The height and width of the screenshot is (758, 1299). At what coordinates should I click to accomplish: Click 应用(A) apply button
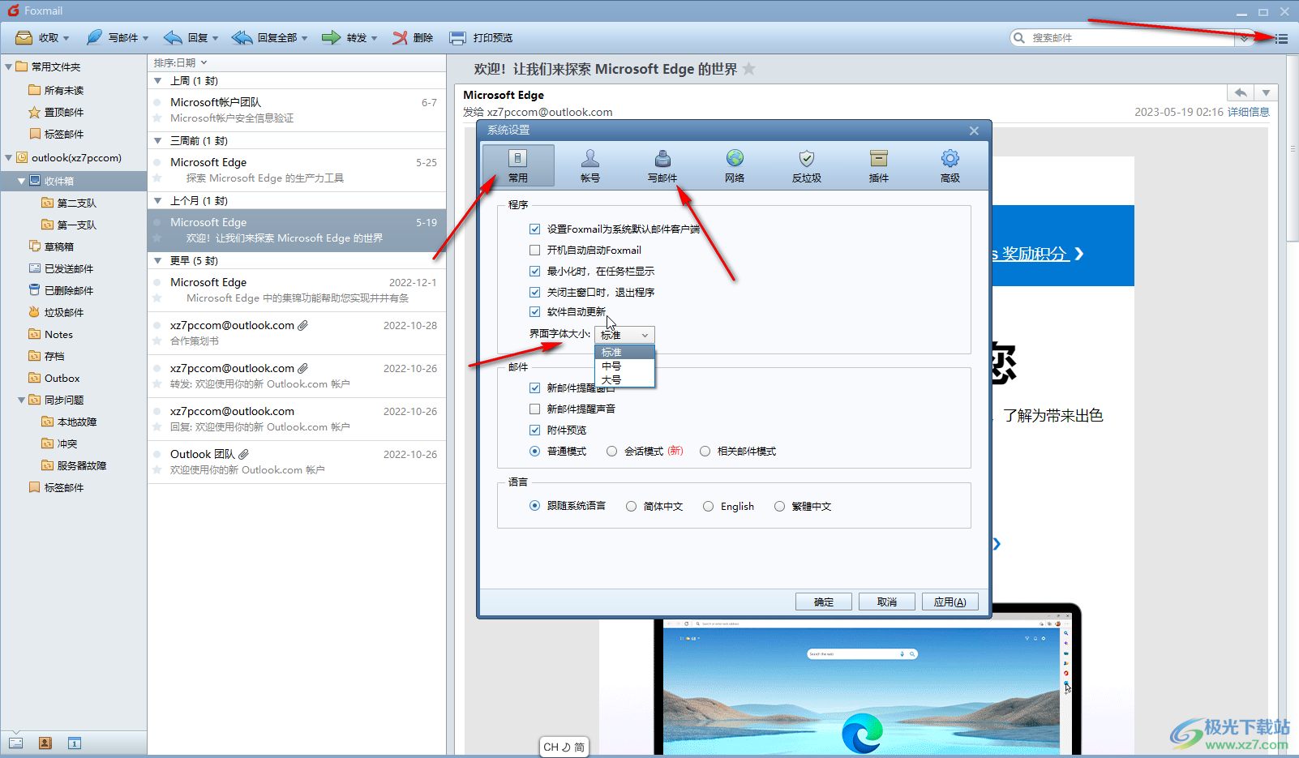[950, 602]
